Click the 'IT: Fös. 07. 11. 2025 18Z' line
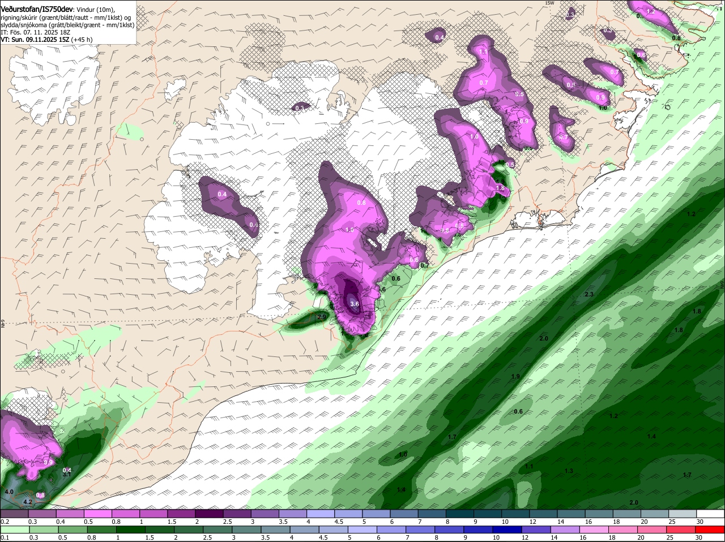Image resolution: width=725 pixels, height=542 pixels. click(35, 32)
